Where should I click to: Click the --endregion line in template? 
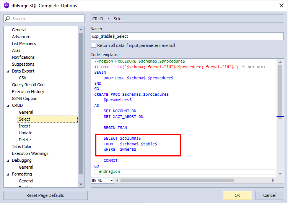tap(107, 171)
